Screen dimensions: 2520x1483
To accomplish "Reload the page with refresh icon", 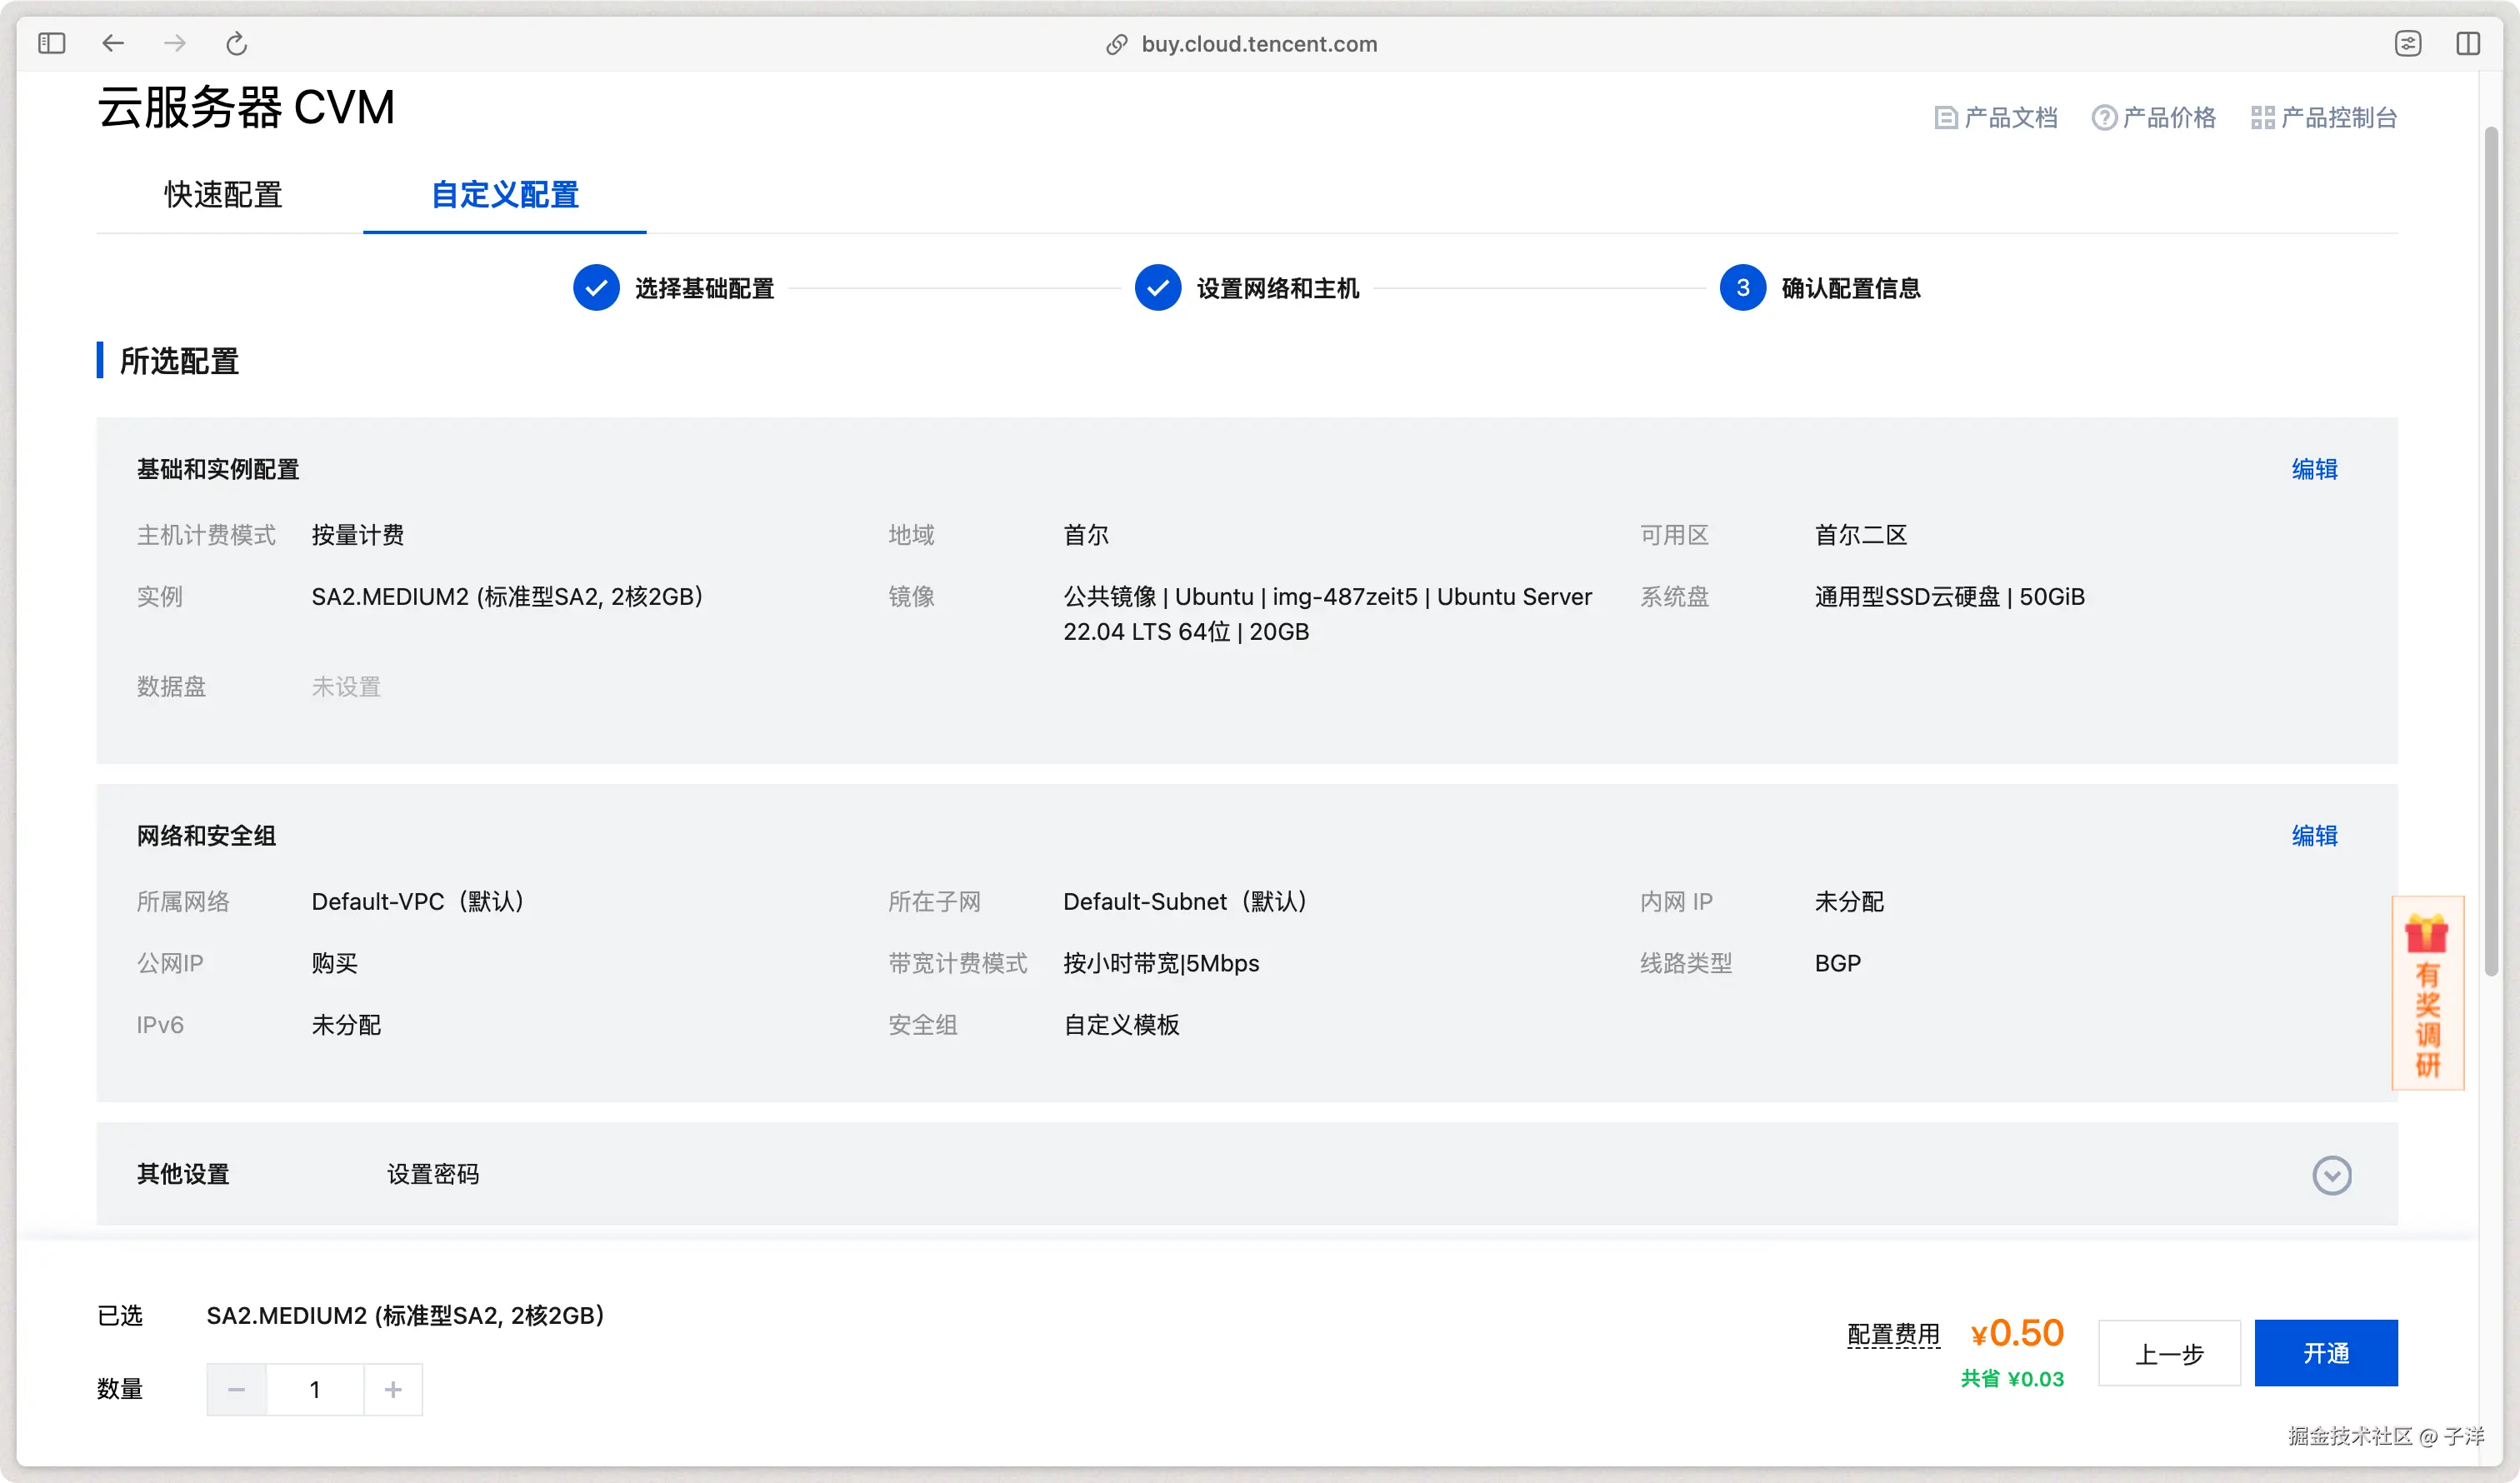I will coord(236,43).
